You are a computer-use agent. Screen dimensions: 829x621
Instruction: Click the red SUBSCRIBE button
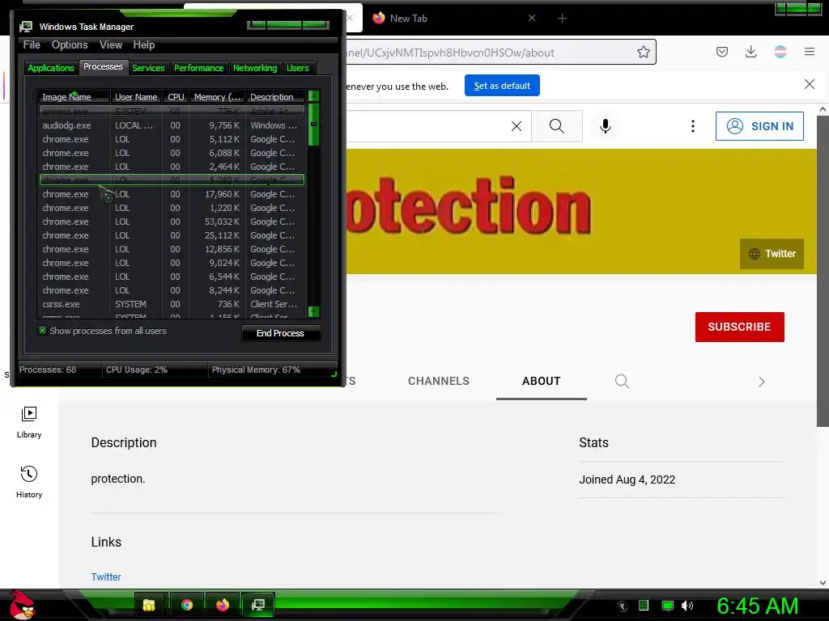click(740, 327)
